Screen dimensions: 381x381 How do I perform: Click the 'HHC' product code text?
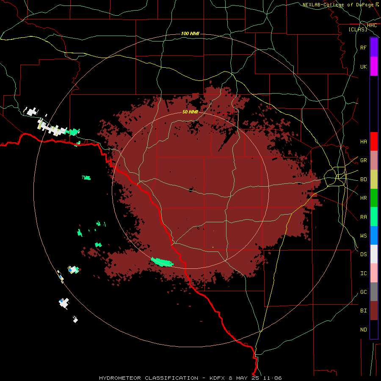pyautogui.click(x=372, y=25)
